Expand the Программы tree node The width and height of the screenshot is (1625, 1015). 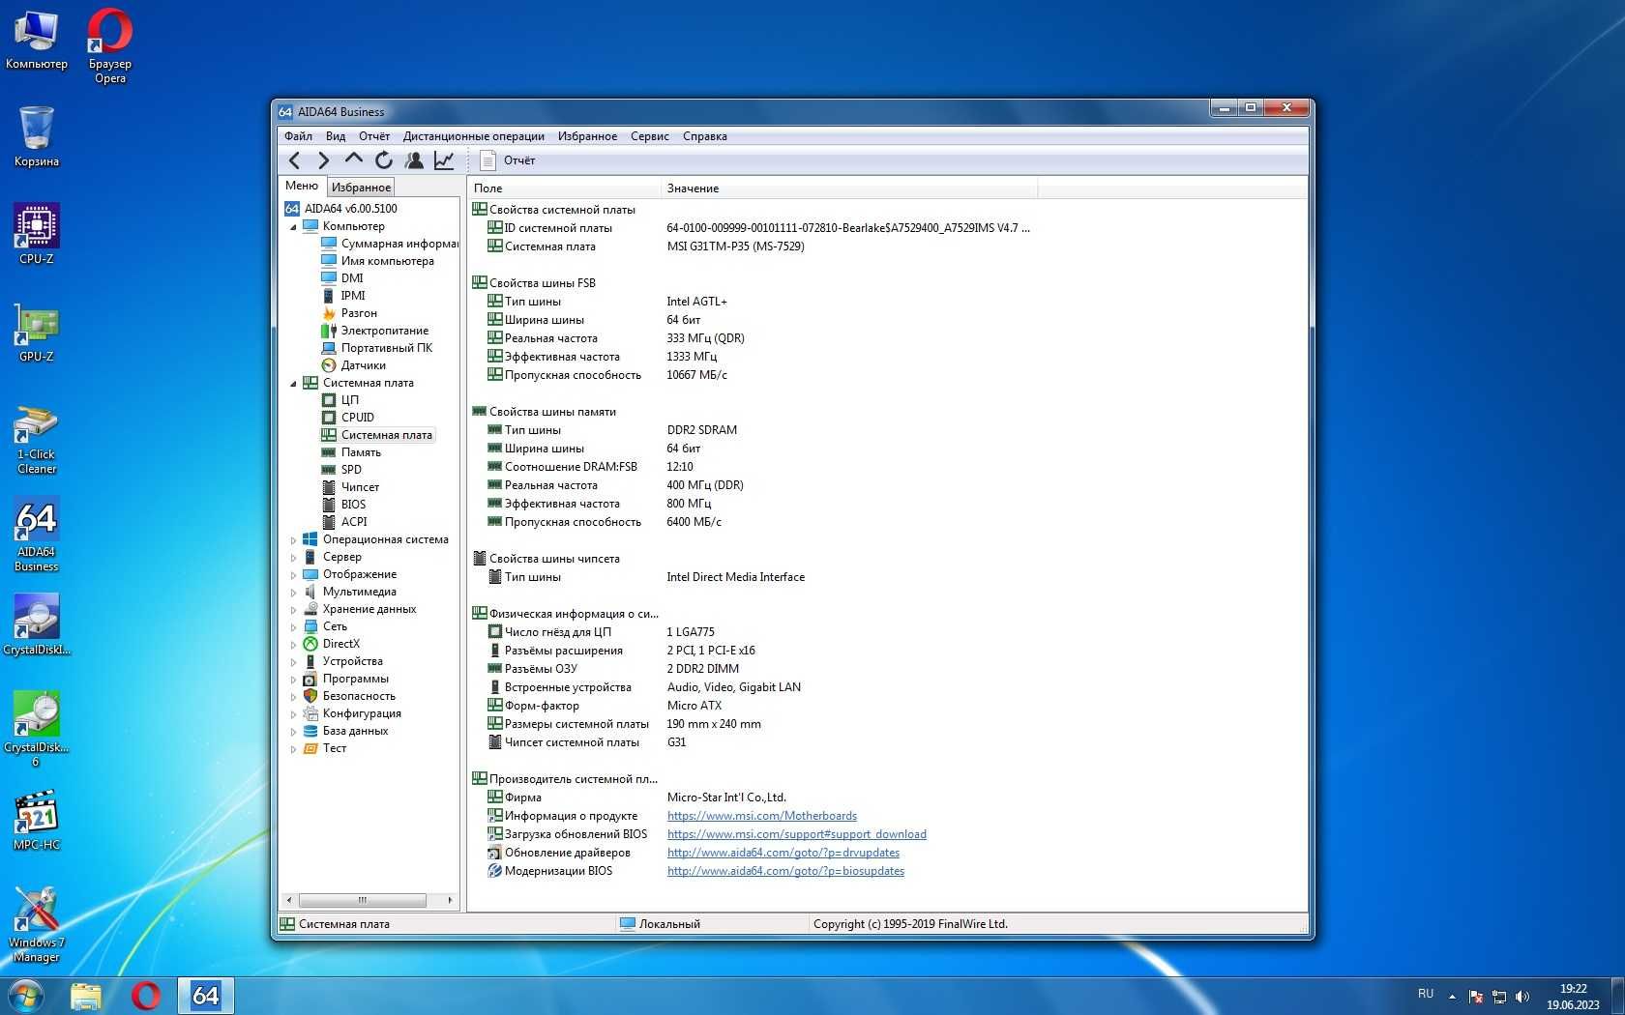coord(294,680)
